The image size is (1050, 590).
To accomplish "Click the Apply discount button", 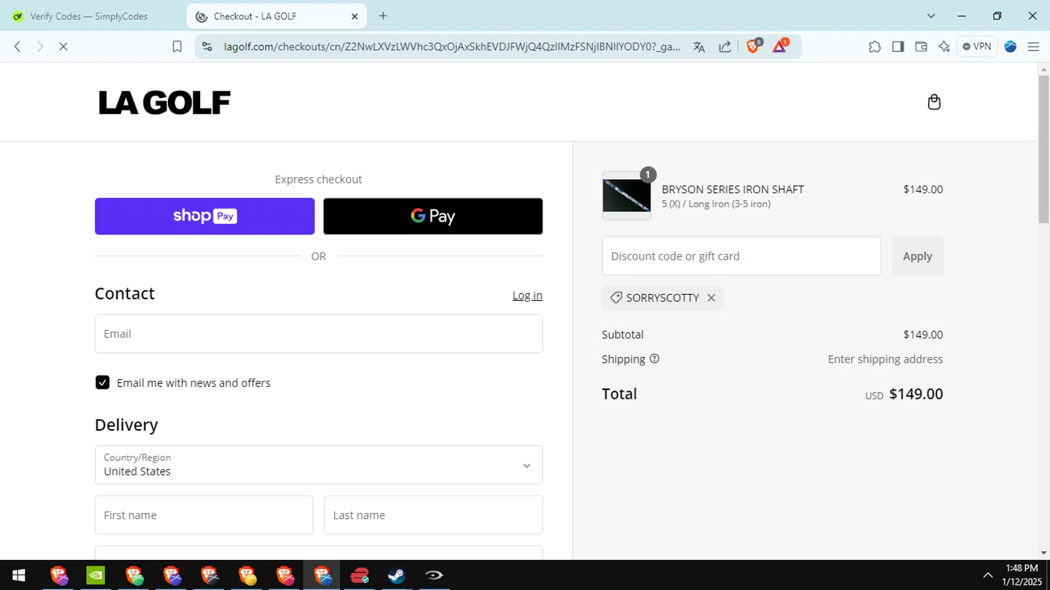I will [917, 256].
